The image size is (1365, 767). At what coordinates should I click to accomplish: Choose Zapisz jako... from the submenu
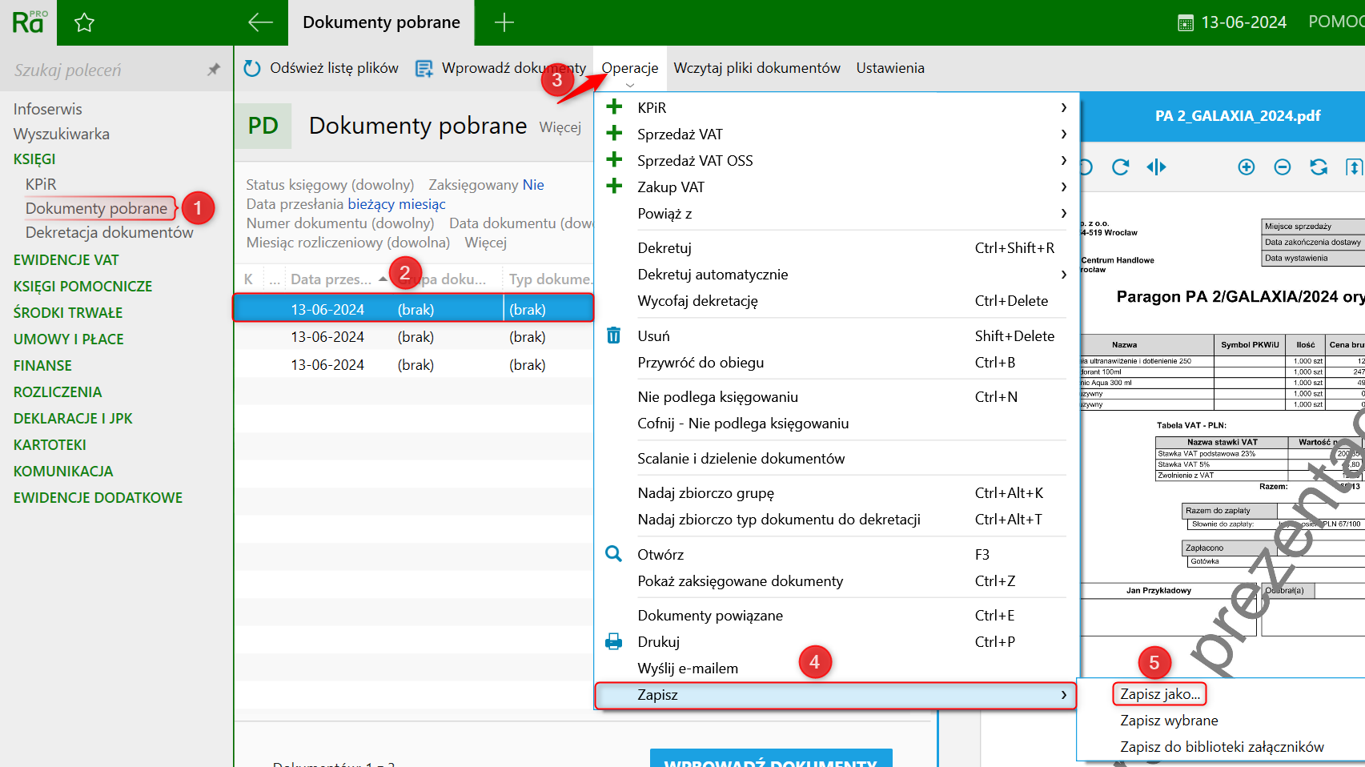(1159, 694)
